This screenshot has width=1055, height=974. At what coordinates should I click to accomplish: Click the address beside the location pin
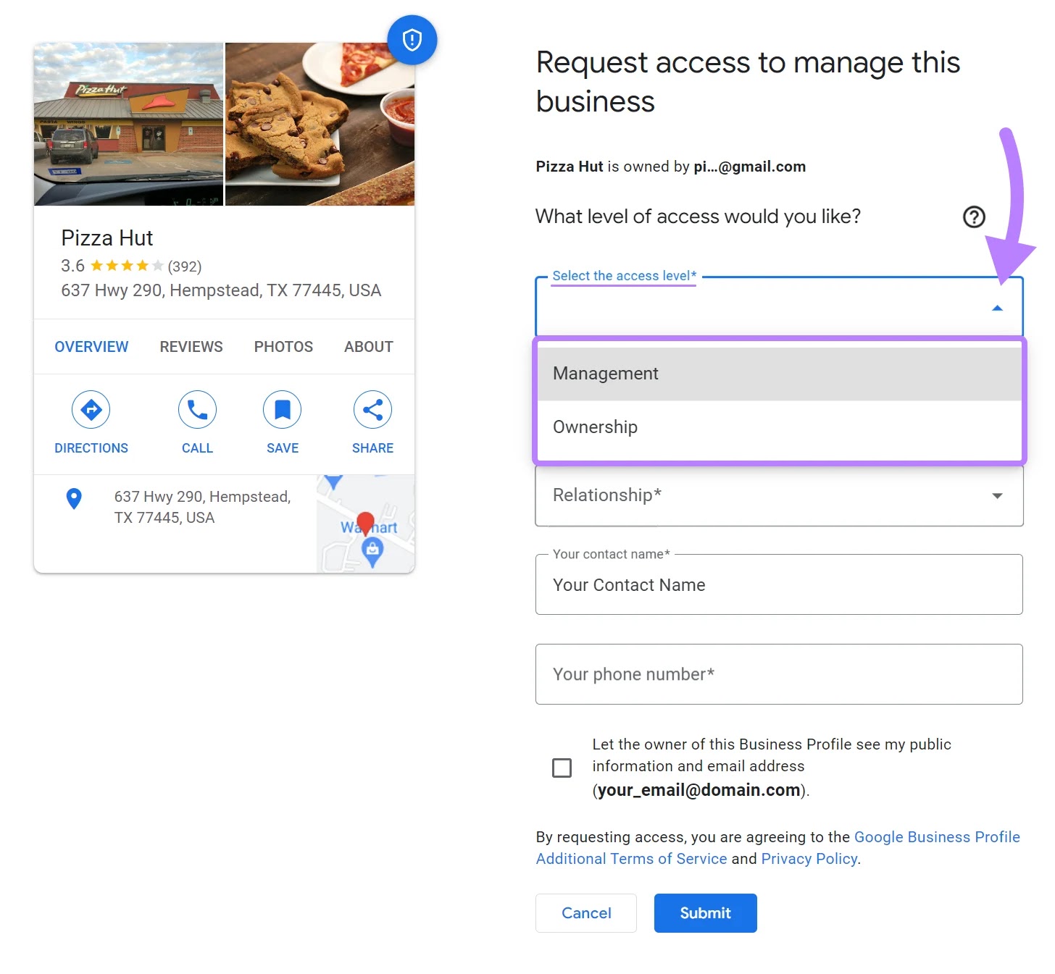[202, 507]
